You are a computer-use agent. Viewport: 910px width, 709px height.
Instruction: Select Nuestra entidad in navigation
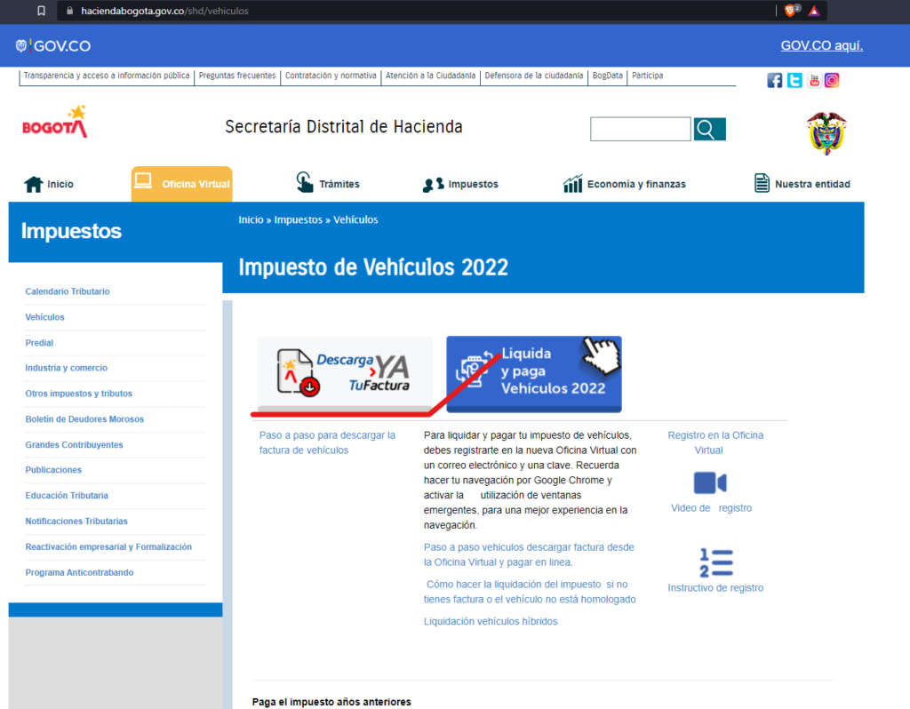point(802,184)
